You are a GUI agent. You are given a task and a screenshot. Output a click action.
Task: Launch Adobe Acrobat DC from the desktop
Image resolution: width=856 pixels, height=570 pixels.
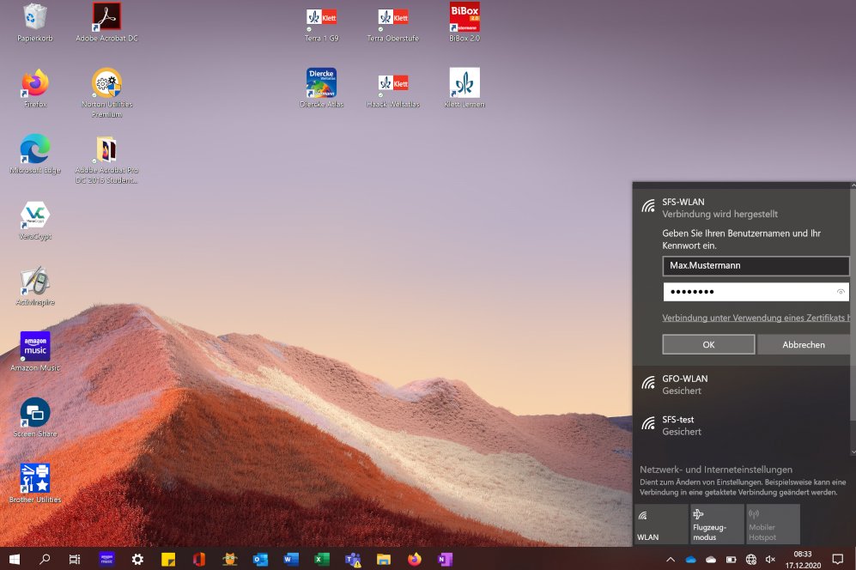coord(106,18)
